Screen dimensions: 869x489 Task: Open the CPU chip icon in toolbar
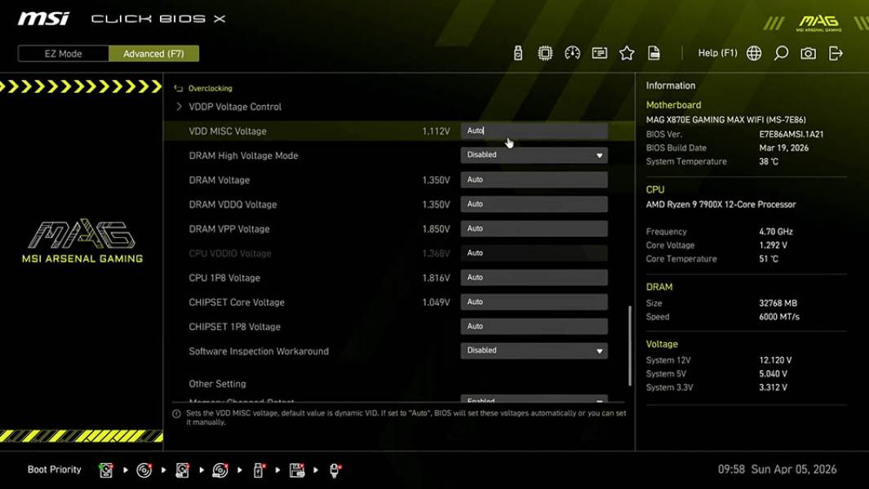[545, 52]
